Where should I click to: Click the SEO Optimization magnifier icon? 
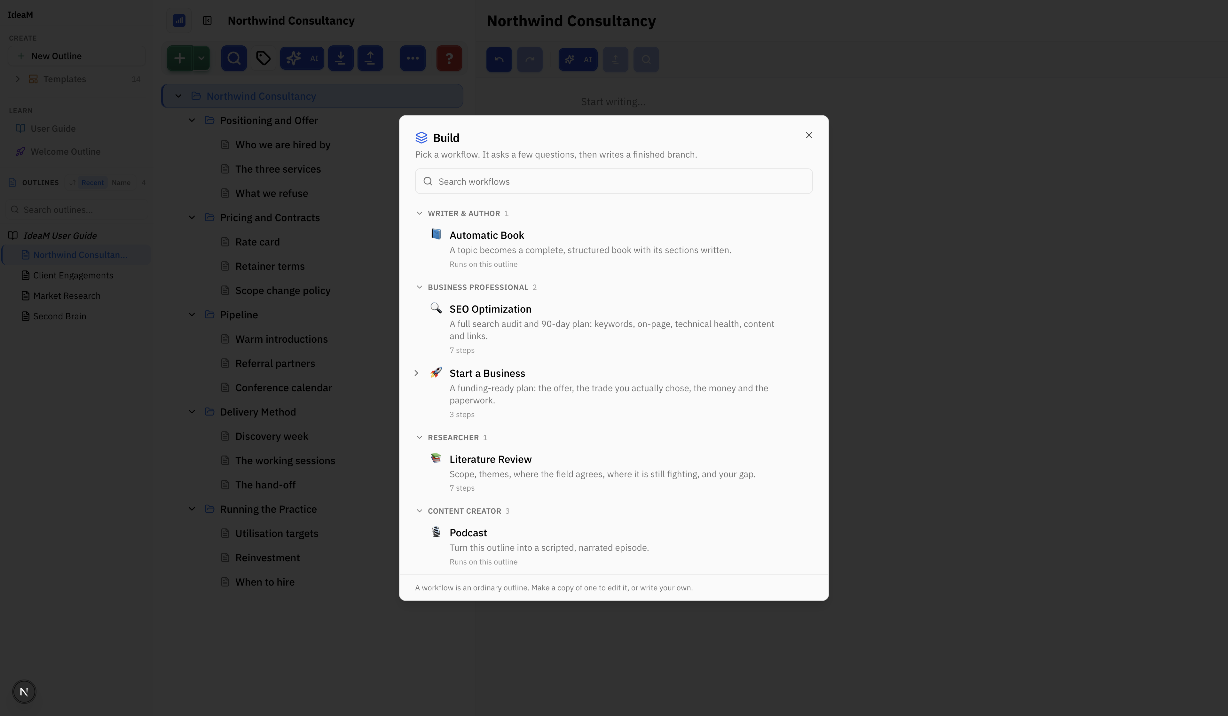click(436, 308)
